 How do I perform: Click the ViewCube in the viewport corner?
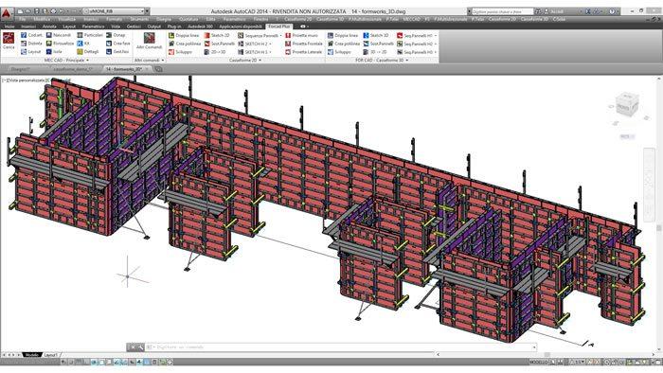point(627,105)
